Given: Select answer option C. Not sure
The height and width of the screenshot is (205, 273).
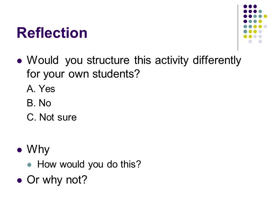Looking at the screenshot, I should click(52, 117).
